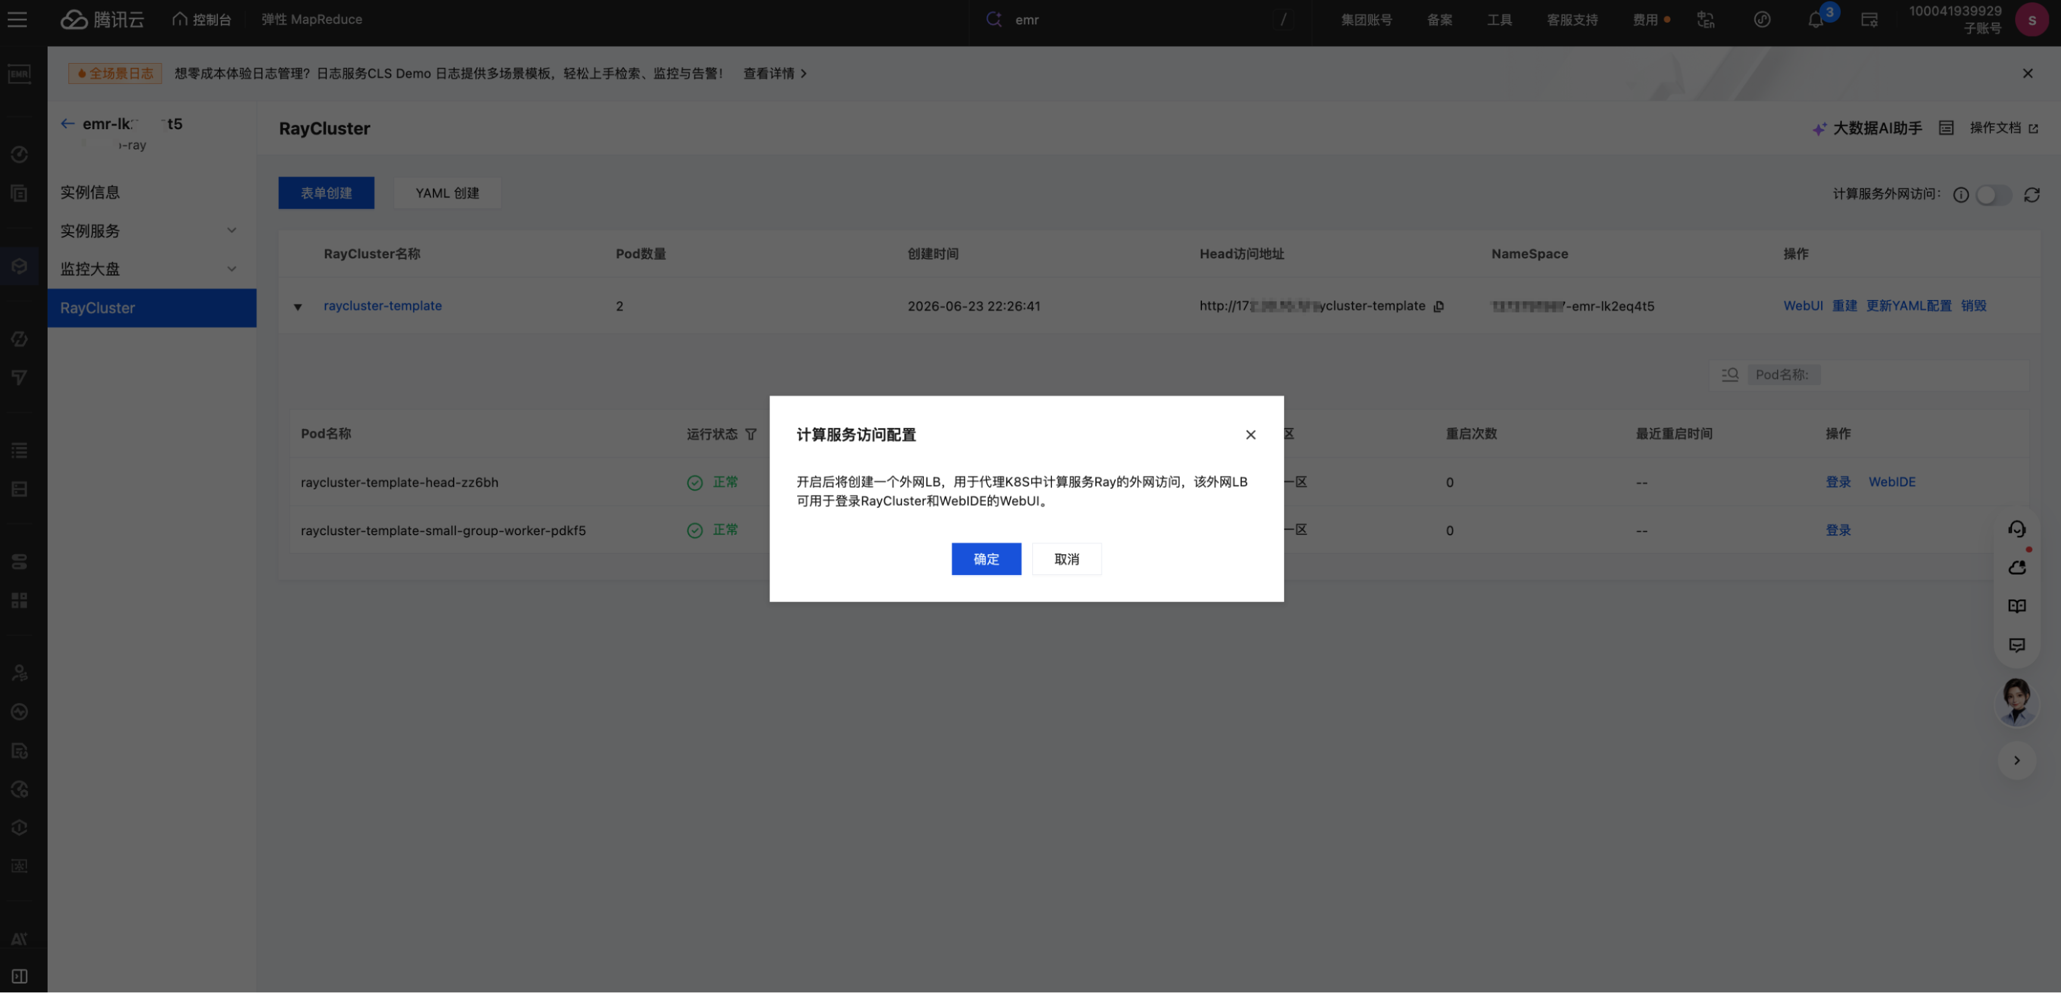Click the Tencent Cloud logo
Viewport: 2061px width, 993px height.
(x=102, y=19)
